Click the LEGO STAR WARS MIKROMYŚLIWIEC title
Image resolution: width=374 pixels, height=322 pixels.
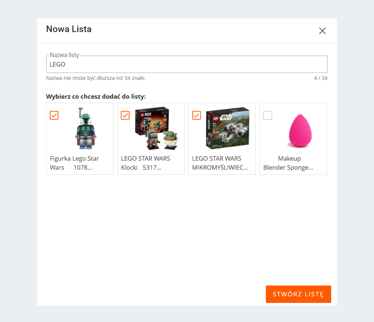(220, 163)
